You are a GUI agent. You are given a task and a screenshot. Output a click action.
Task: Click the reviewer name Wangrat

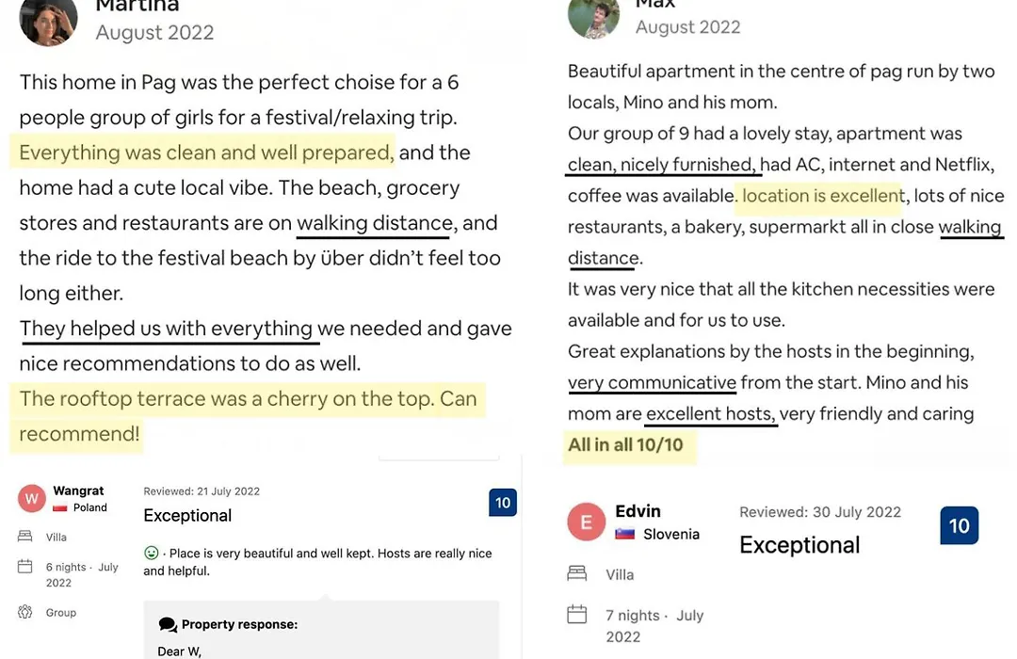[78, 490]
